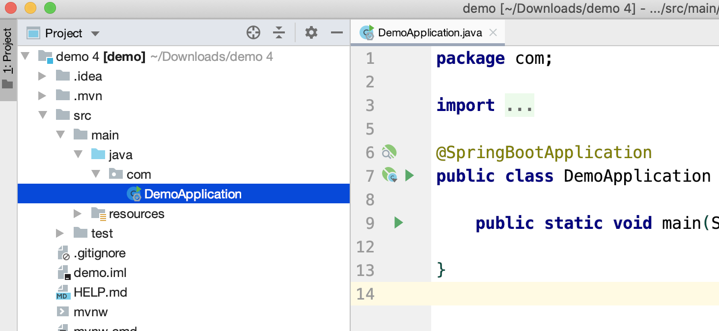Click the .gitignore file icon
Image resolution: width=719 pixels, height=331 pixels.
(x=63, y=253)
